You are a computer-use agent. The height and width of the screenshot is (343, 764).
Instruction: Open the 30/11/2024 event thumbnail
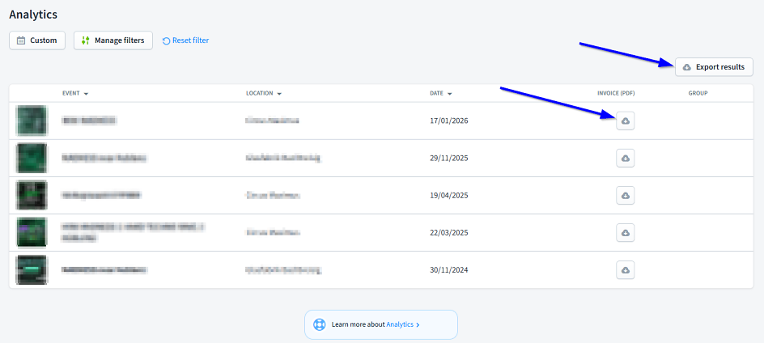click(32, 269)
